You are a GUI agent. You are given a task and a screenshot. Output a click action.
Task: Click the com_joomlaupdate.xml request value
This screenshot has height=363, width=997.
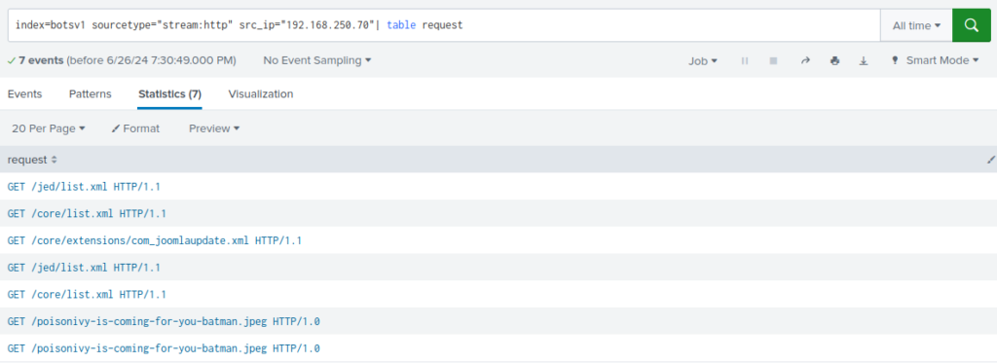(x=155, y=241)
